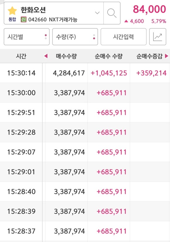This screenshot has width=170, height=242.
Task: Select the 15:30:14 data row
Action: [x=85, y=73]
